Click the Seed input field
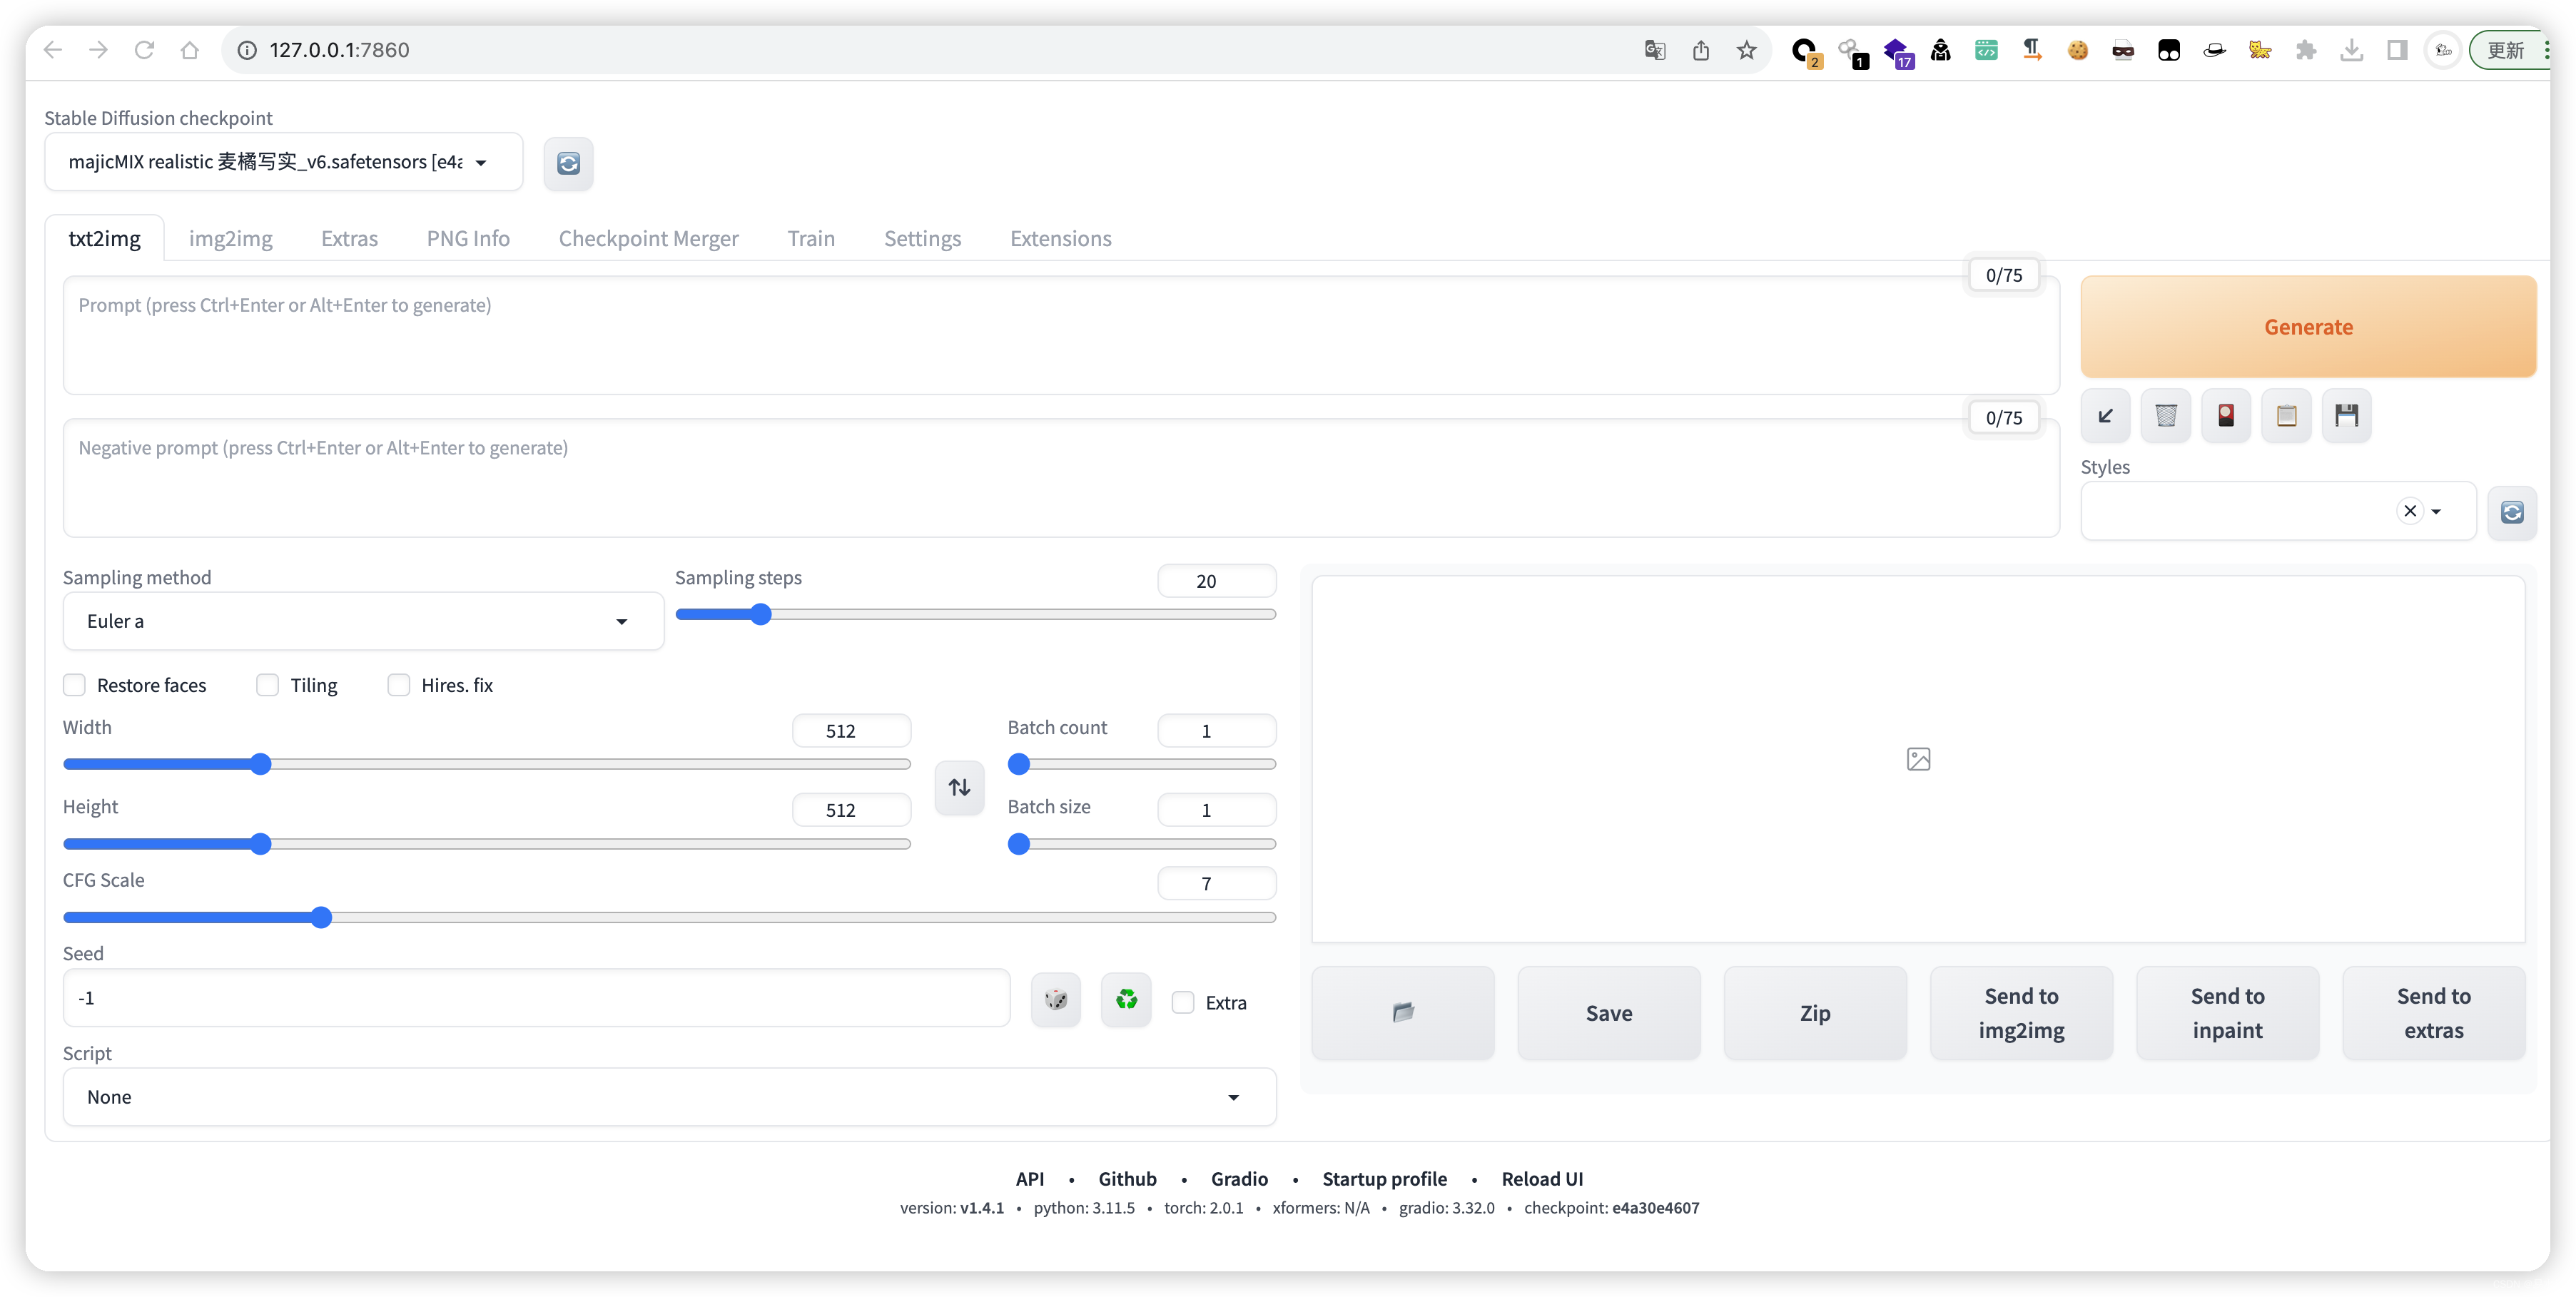The image size is (2576, 1297). point(536,998)
